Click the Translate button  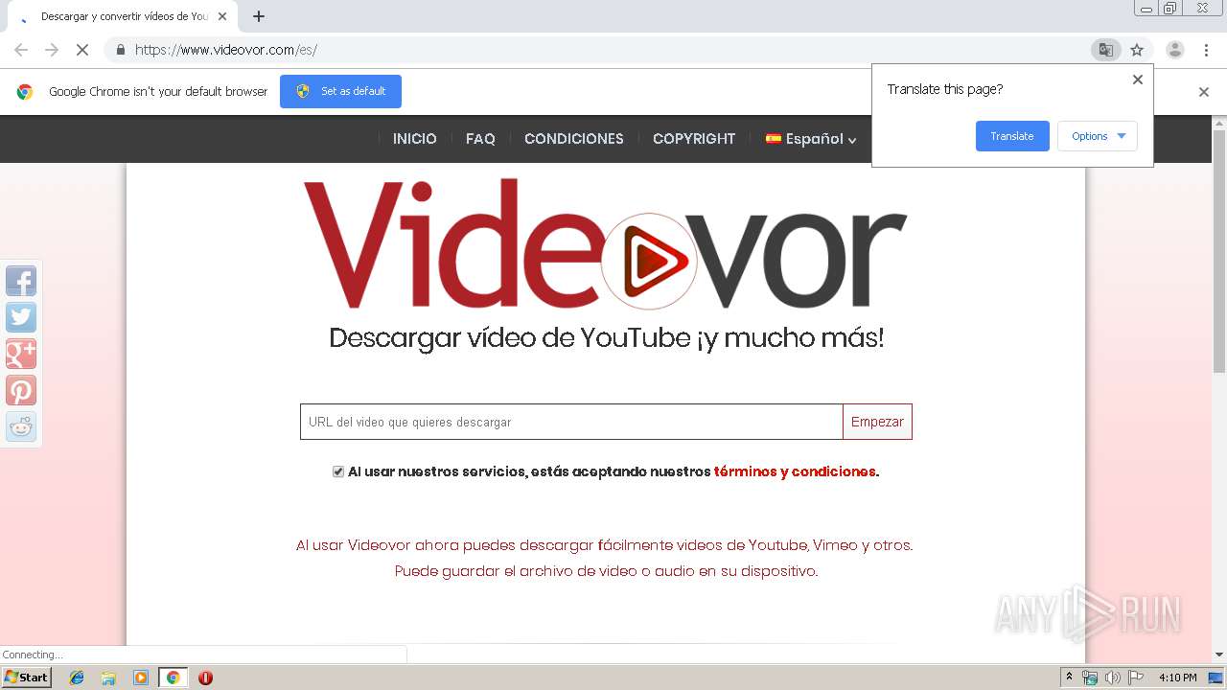[x=1012, y=136]
